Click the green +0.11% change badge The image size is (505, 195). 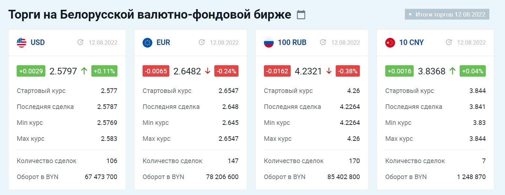[x=104, y=71]
